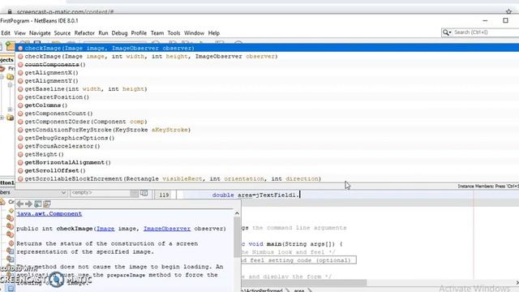The image size is (519, 292).
Task: Select getDebugGraphicsOptions() completion item
Action: click(x=267, y=138)
